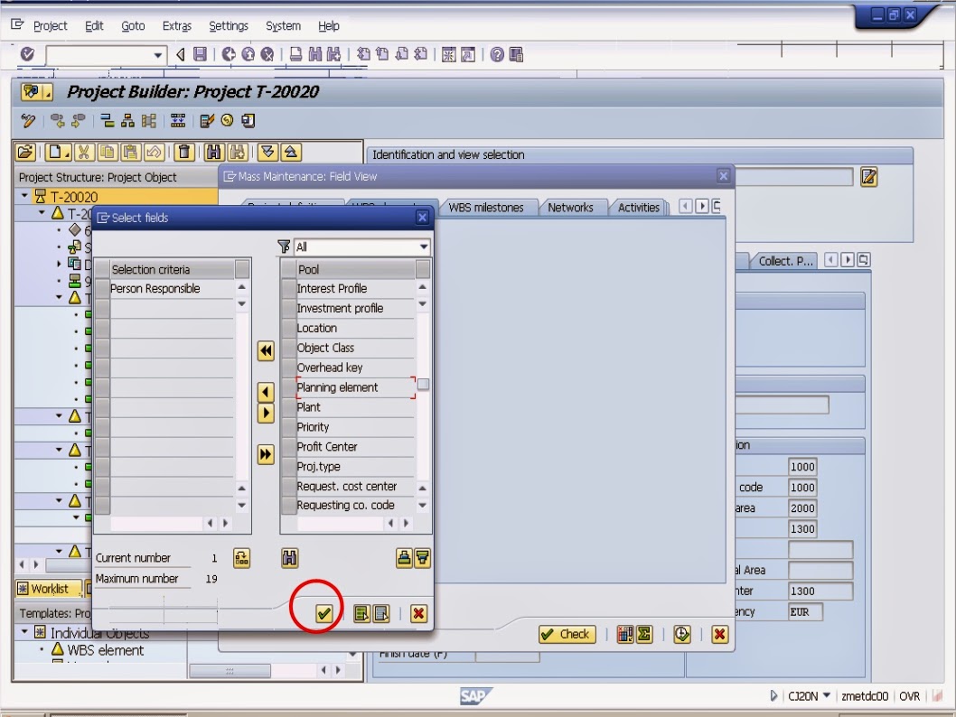Click the sort ascending icon in Select fields

tap(402, 559)
